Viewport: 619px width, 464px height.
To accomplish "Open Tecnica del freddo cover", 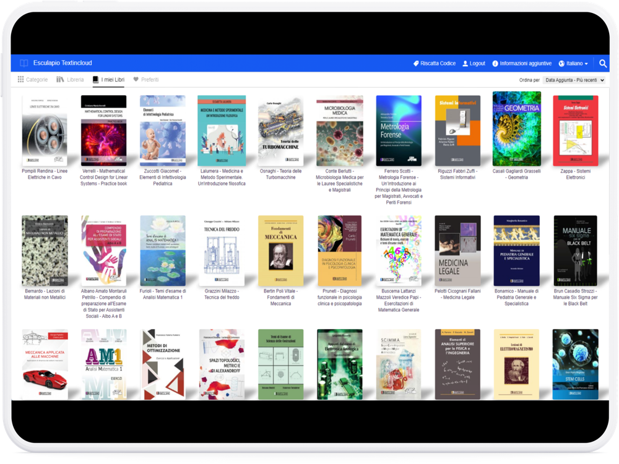I will (222, 251).
